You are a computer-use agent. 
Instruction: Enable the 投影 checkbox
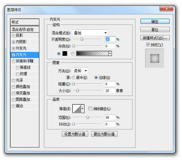[x=13, y=36]
